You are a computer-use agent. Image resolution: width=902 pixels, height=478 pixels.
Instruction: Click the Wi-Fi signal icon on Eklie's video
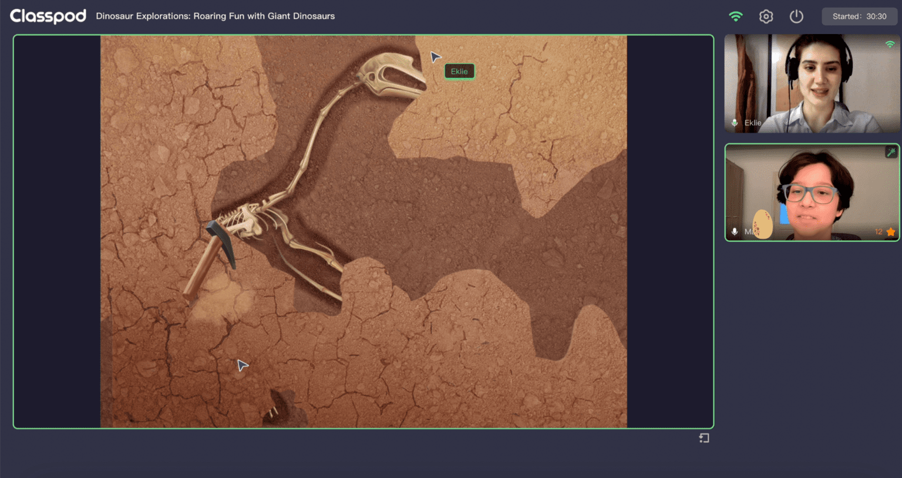pos(890,45)
